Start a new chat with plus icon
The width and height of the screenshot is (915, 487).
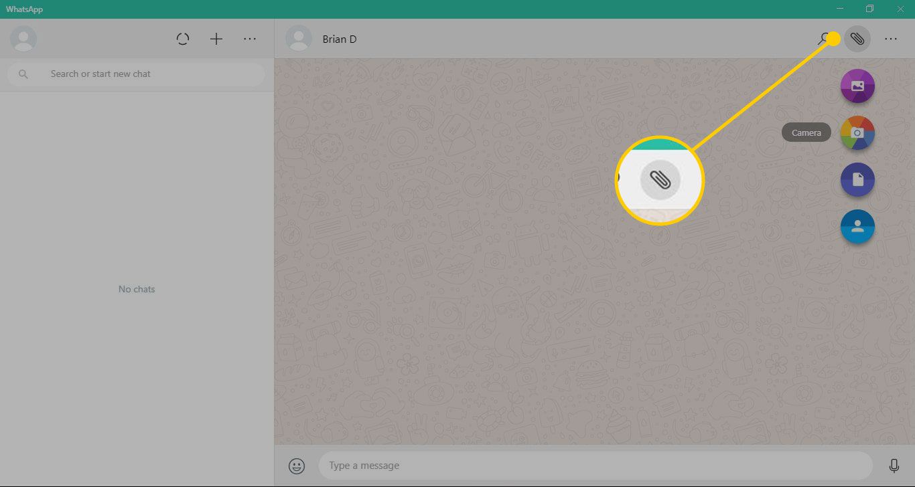pos(216,39)
